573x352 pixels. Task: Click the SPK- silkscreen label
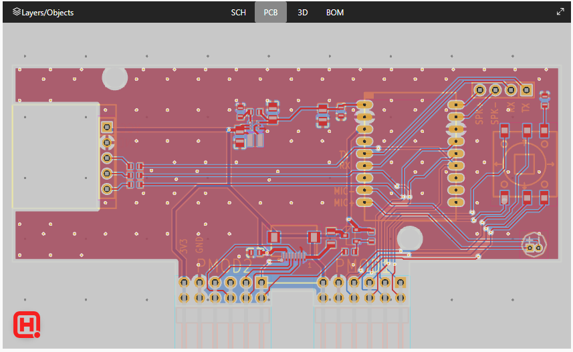tap(494, 113)
